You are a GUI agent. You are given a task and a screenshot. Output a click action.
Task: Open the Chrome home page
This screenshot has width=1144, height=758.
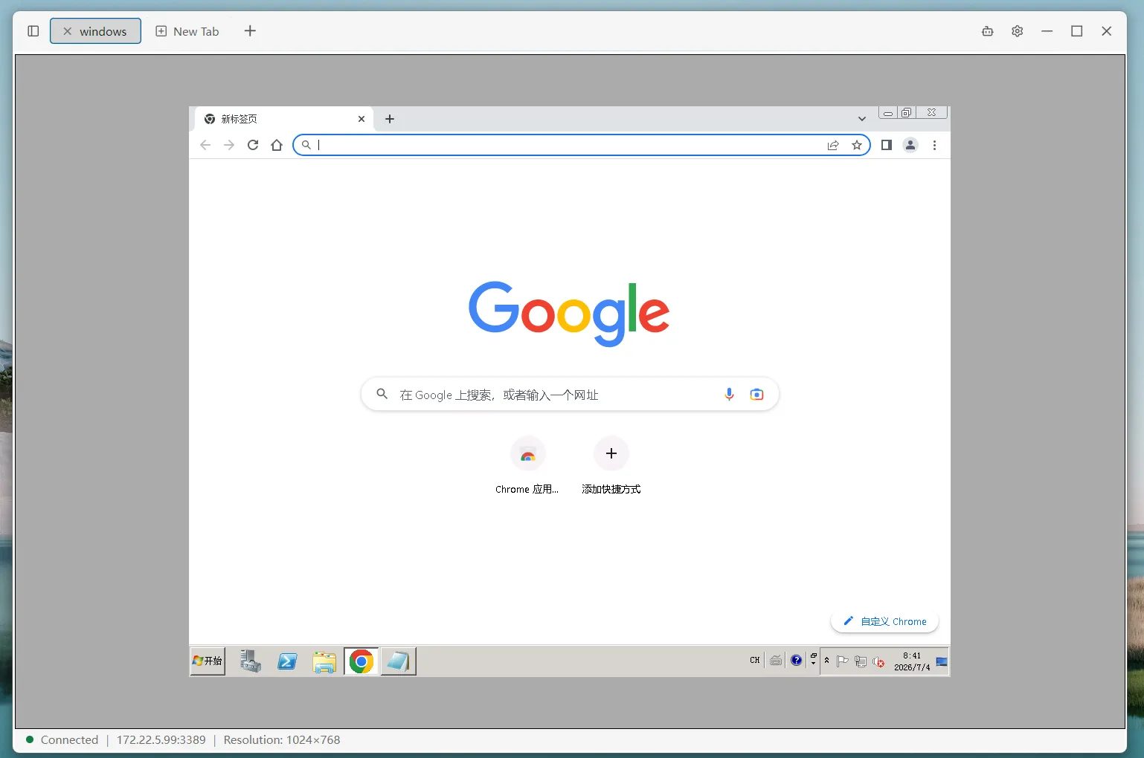coord(277,145)
